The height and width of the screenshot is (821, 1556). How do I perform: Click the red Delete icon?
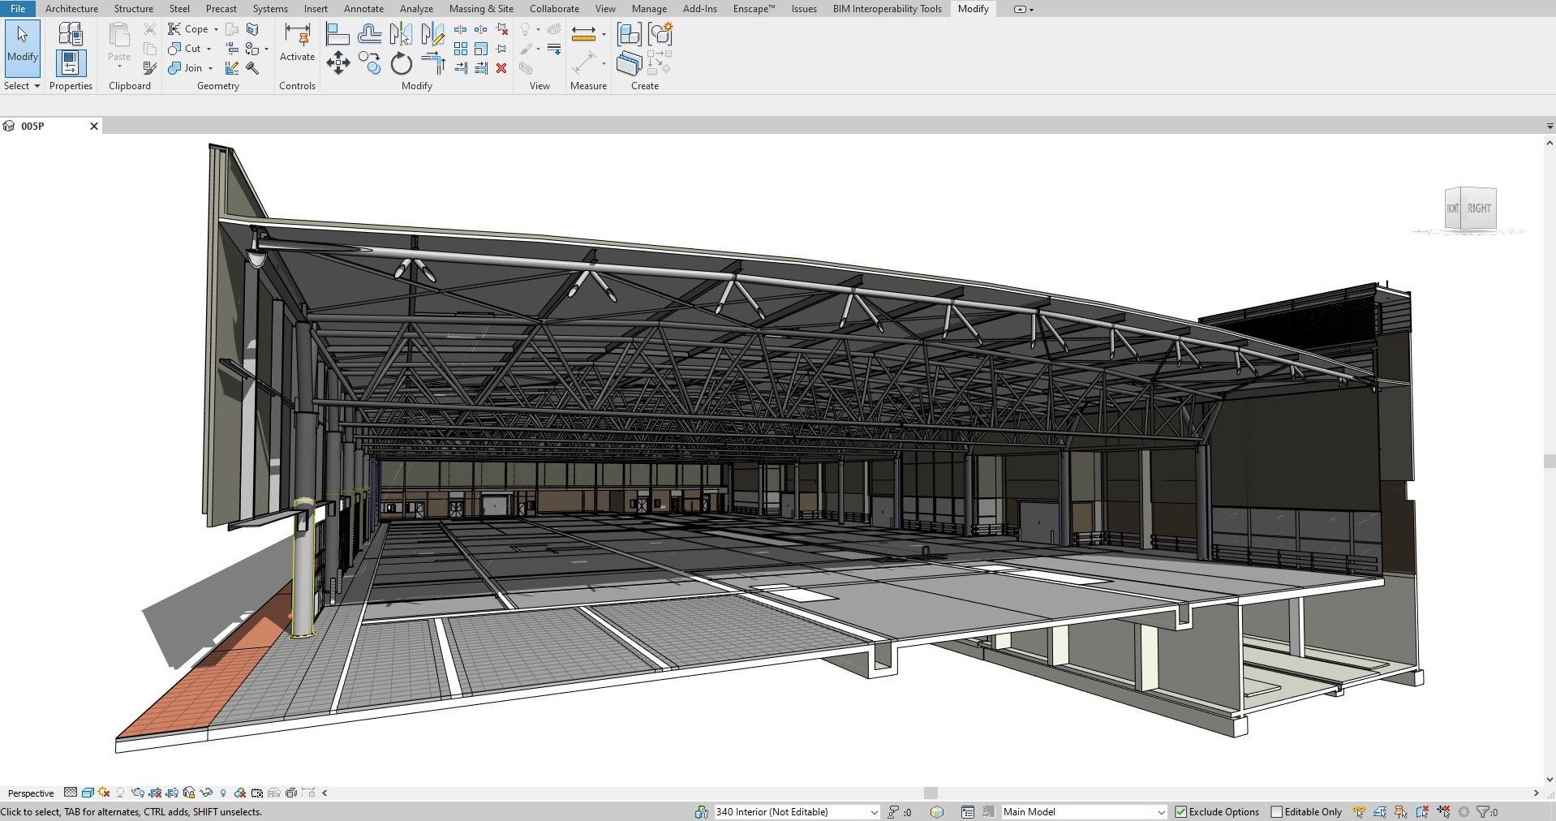tap(501, 68)
